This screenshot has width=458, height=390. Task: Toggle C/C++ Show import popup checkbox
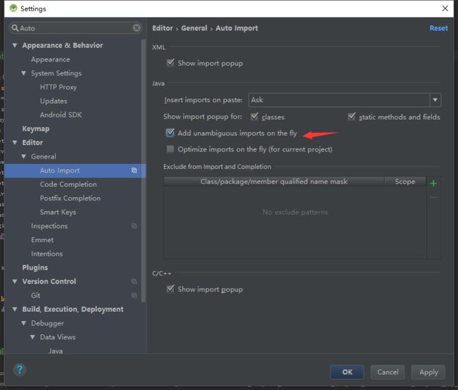coord(171,289)
